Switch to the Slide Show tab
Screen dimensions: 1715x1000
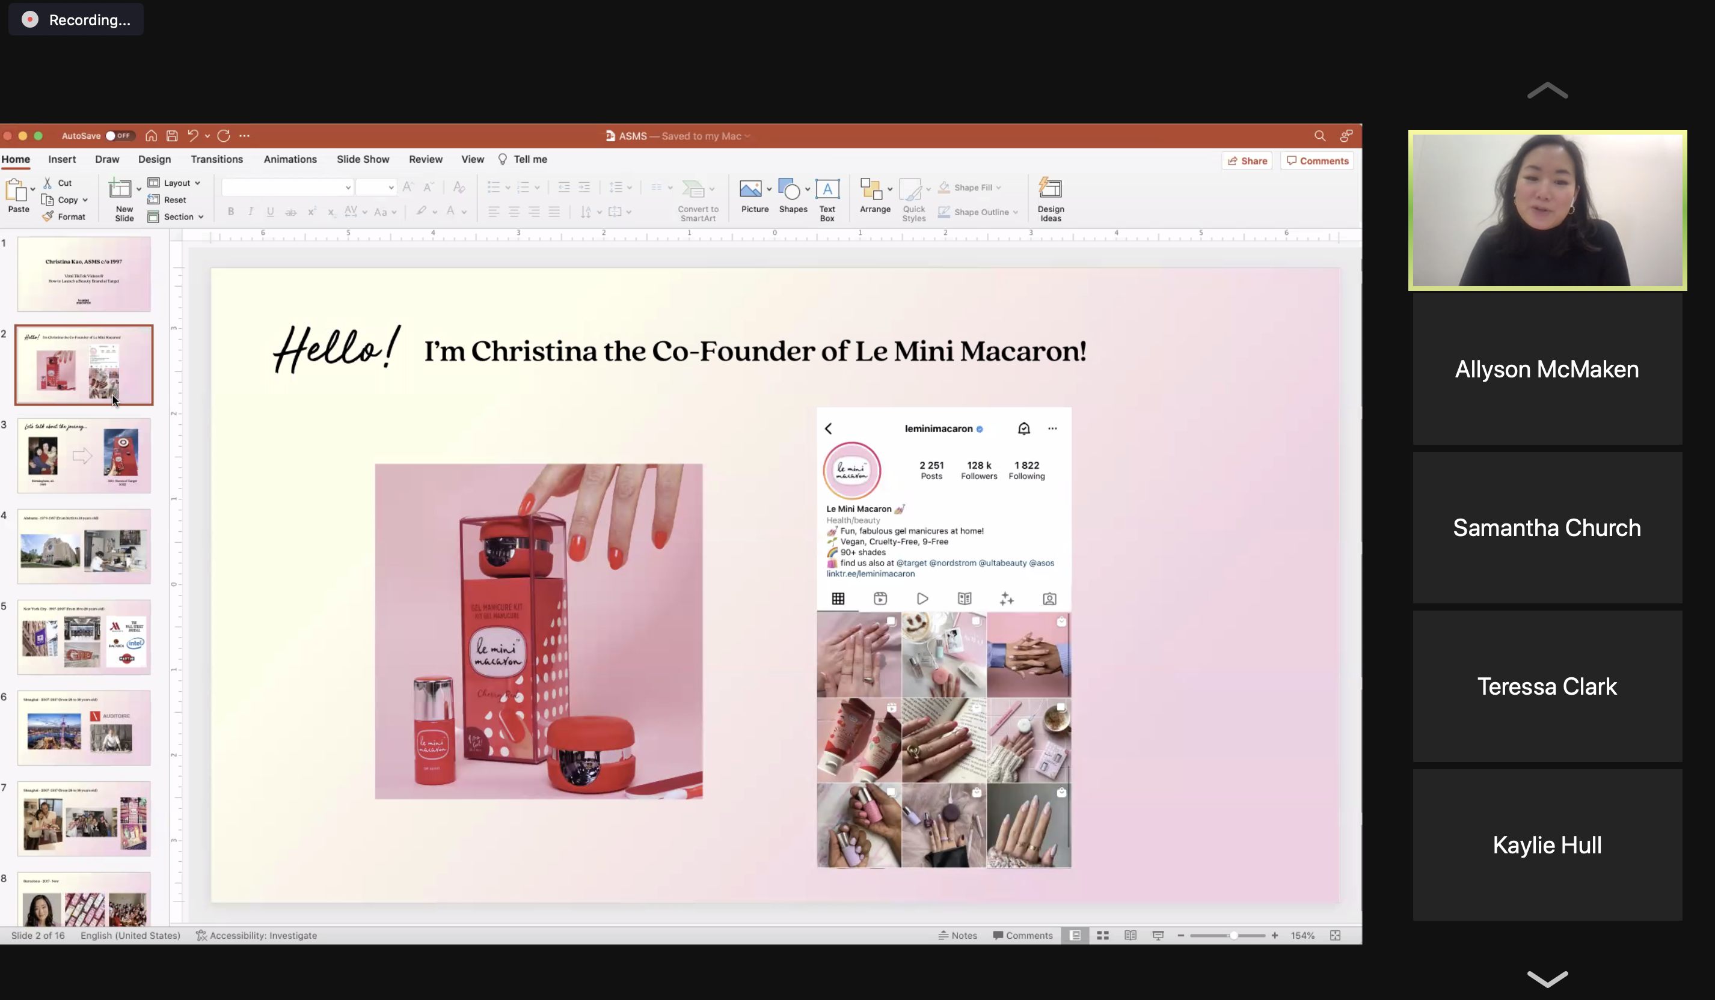pos(363,159)
